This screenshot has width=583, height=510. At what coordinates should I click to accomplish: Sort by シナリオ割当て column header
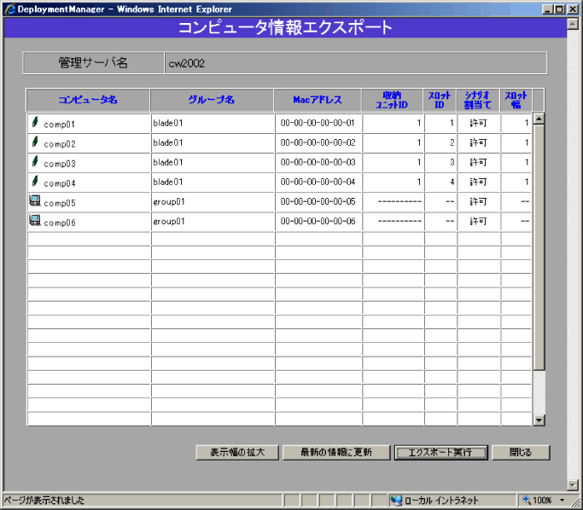tap(478, 100)
